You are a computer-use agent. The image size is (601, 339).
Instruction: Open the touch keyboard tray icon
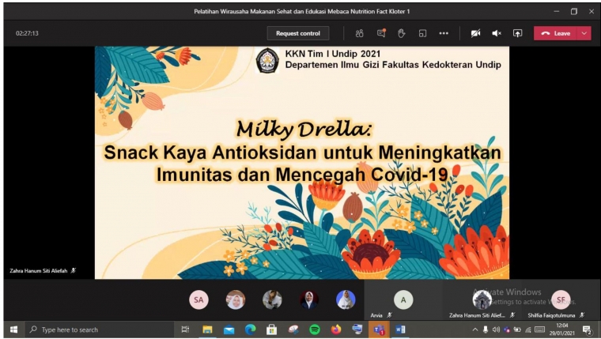pos(539,330)
